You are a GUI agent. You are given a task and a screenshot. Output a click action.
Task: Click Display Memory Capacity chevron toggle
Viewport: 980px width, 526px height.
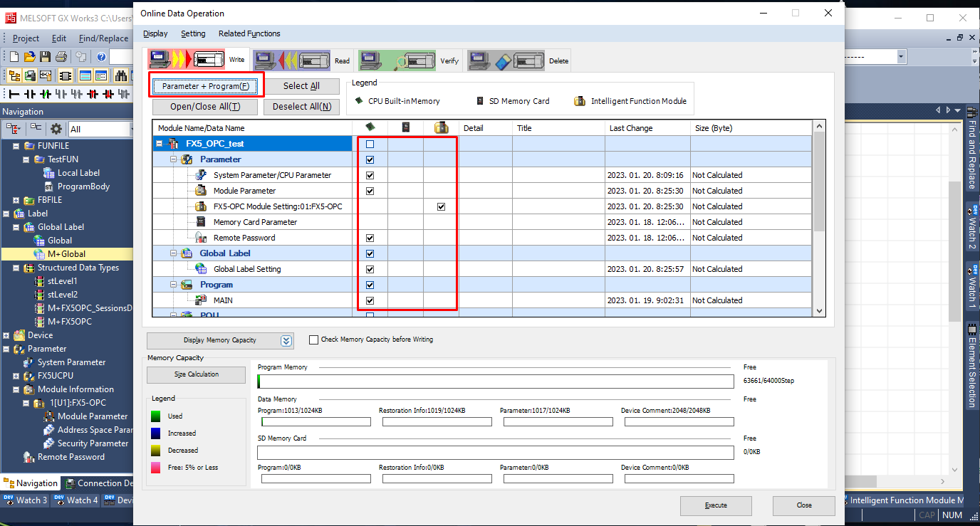[286, 340]
